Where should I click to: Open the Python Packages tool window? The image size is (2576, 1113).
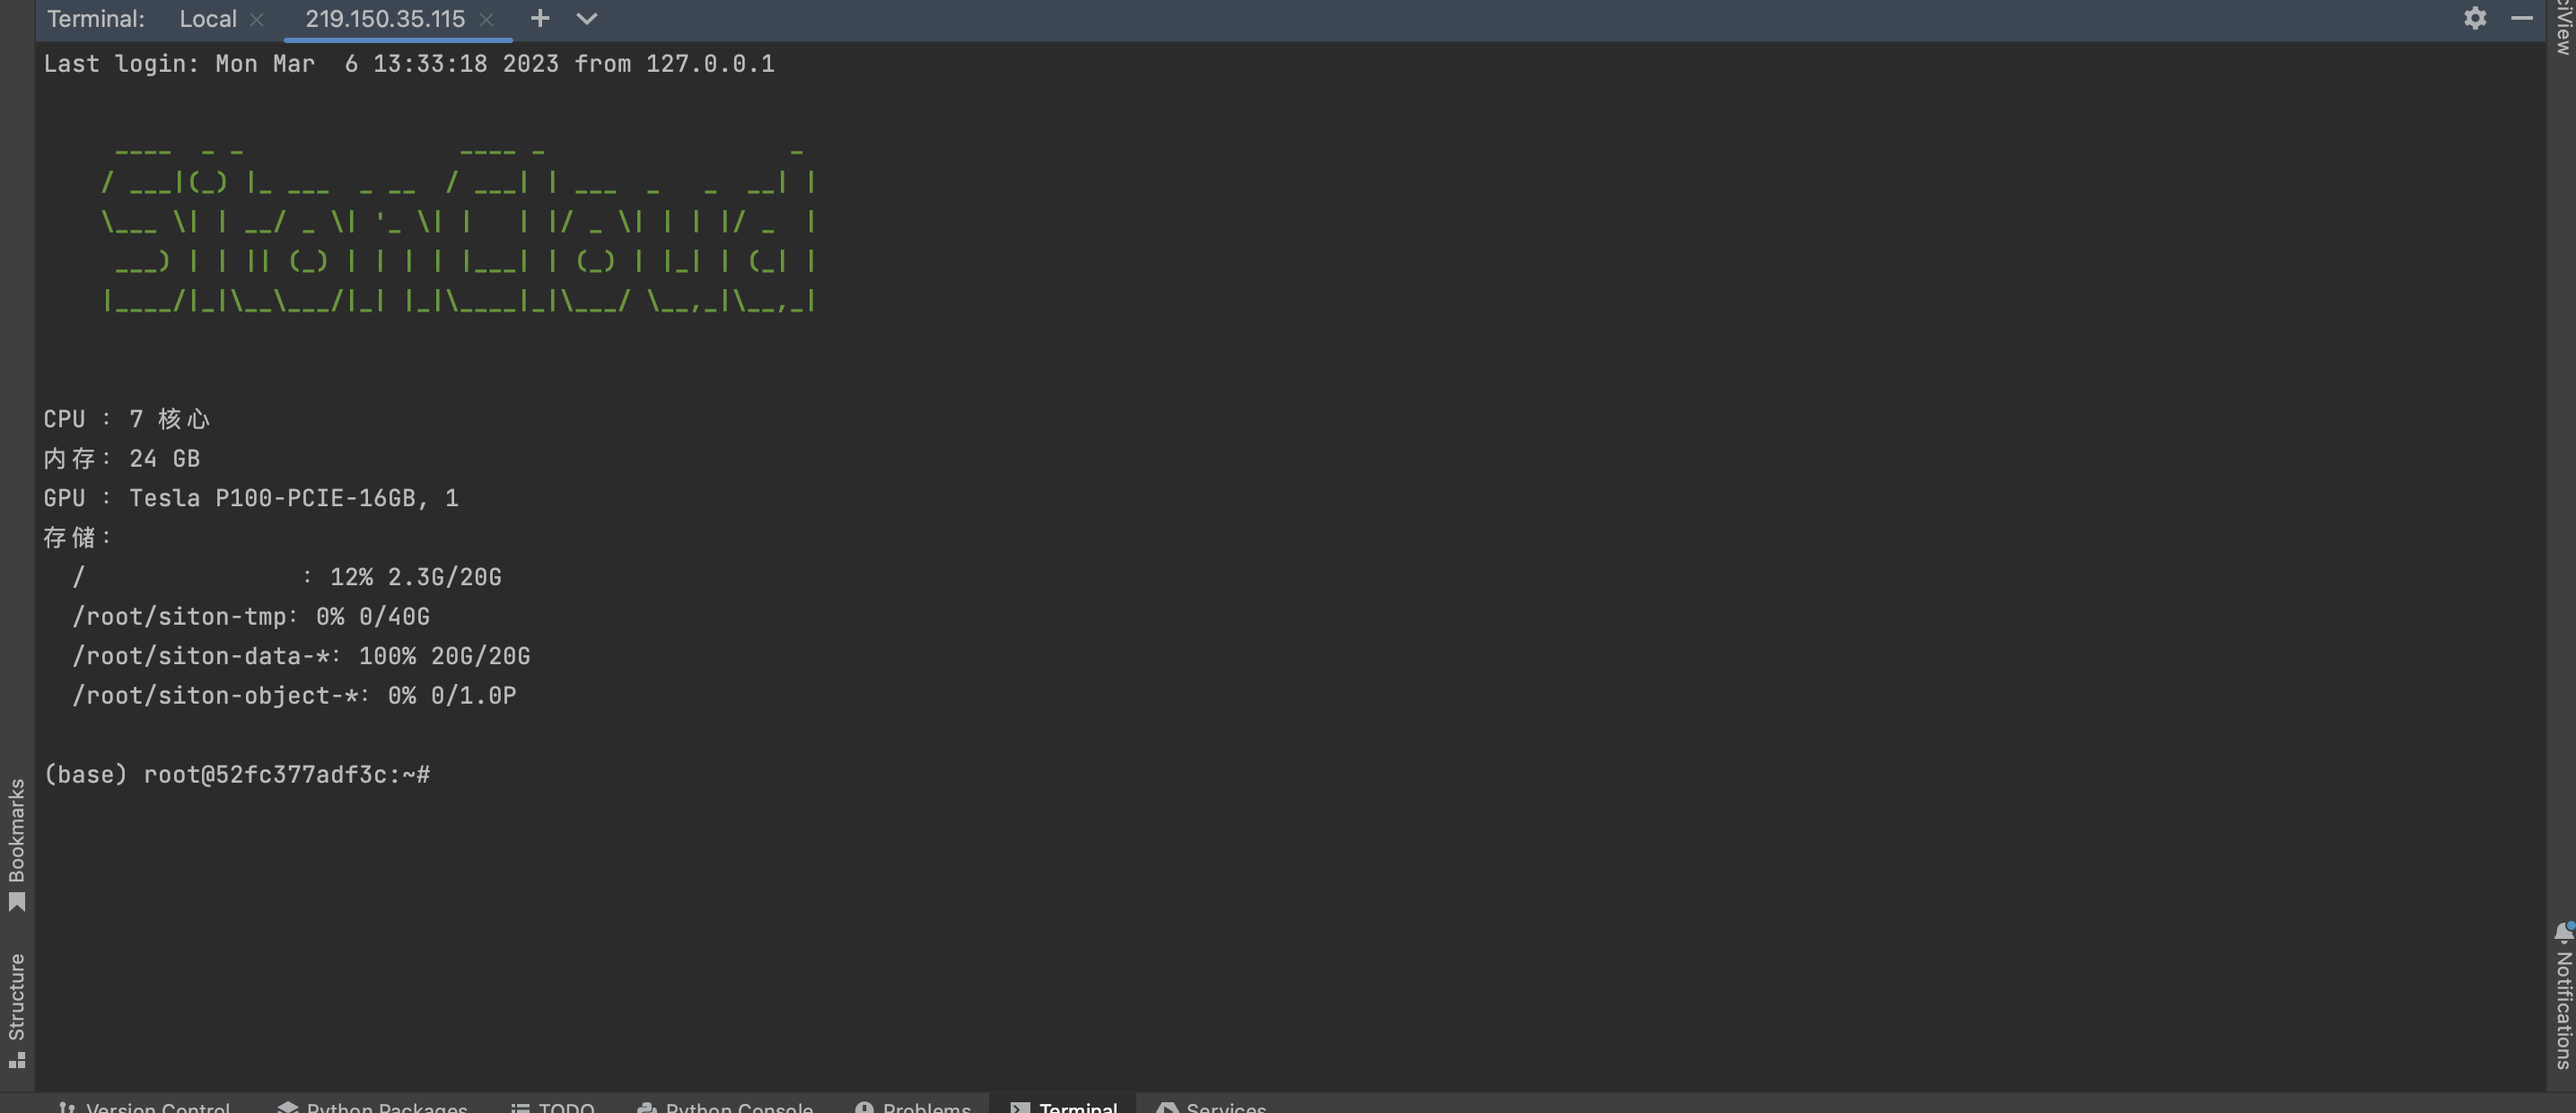tap(372, 1106)
